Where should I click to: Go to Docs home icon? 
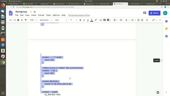(x=11, y=13)
